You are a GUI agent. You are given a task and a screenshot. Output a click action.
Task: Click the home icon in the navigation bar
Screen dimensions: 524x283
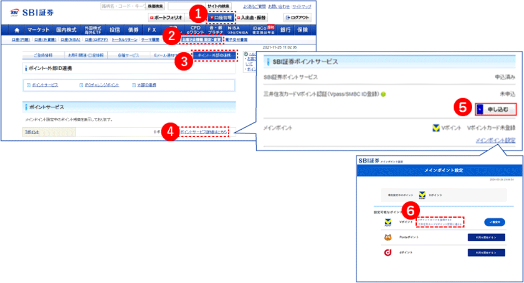click(x=17, y=30)
